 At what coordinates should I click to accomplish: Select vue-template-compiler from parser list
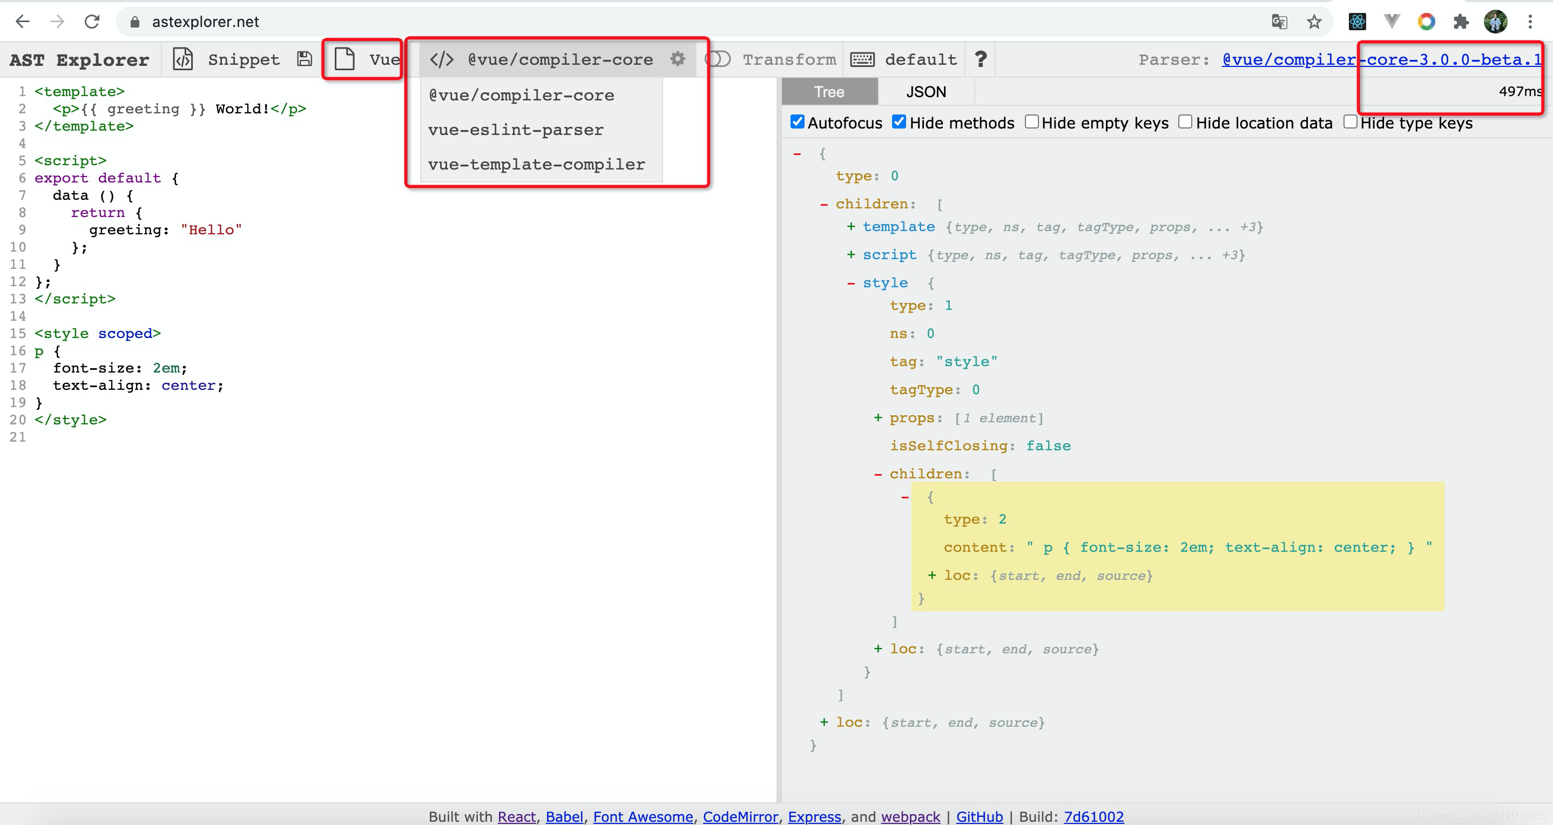(x=542, y=164)
